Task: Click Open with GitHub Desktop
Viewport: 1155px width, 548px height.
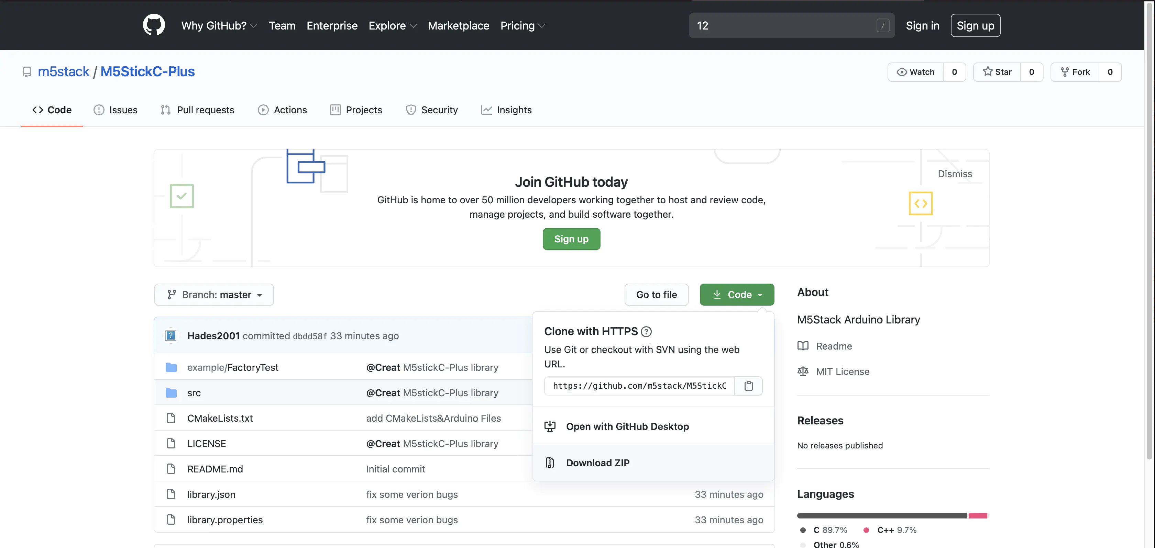Action: 653,426
